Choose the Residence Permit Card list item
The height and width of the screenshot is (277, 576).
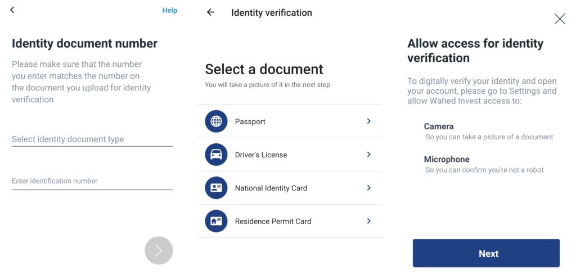290,221
